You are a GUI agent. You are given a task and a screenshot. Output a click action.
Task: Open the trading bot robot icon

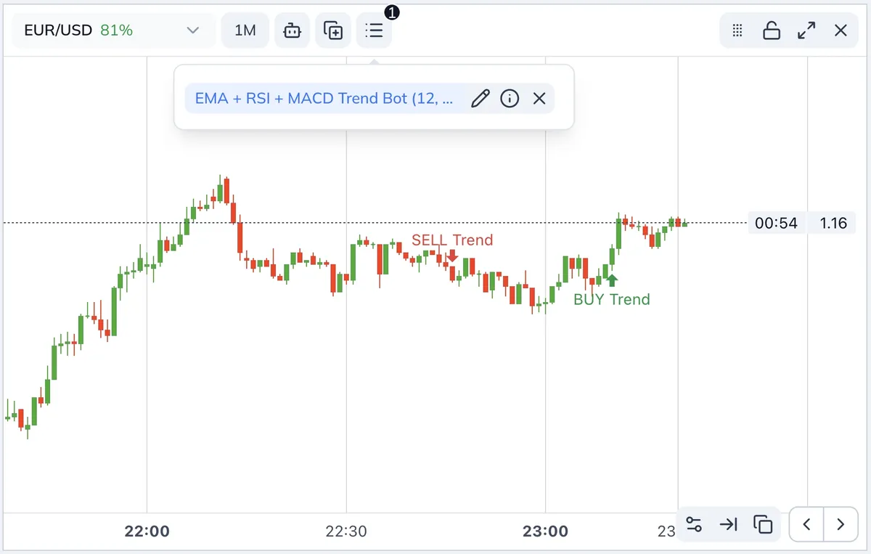pos(292,30)
